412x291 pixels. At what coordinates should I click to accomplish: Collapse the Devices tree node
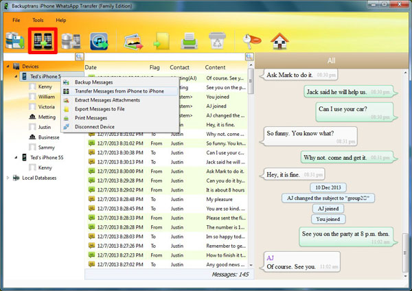pos(8,66)
